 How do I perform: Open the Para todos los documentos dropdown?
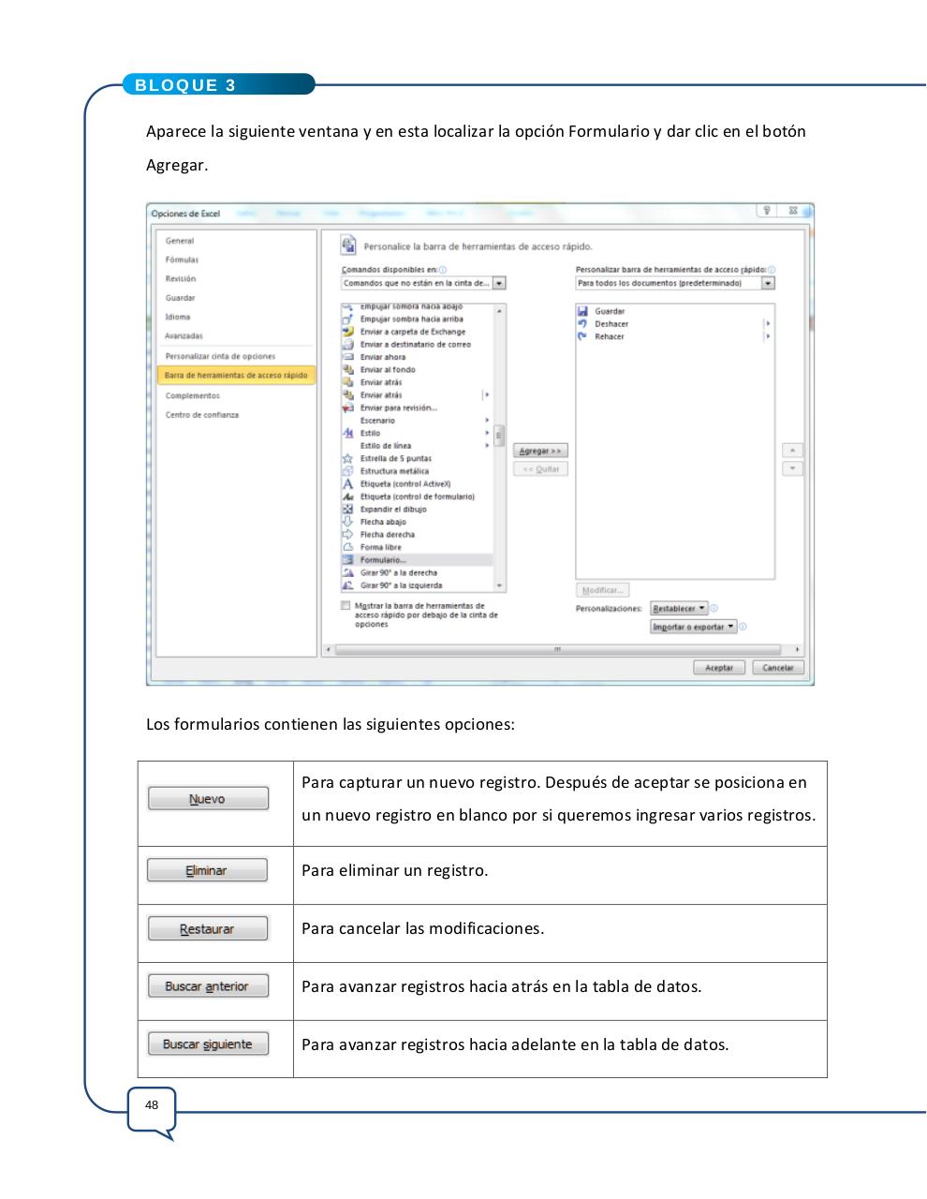[x=768, y=283]
